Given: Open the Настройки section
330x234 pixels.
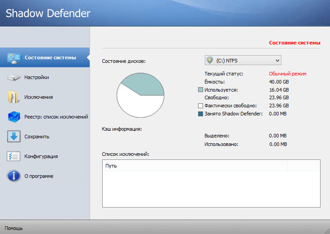Looking at the screenshot, I should [x=45, y=77].
